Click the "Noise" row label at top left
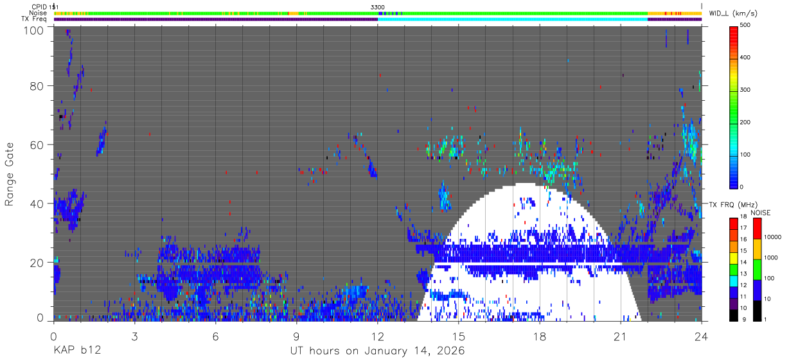This screenshot has height=364, width=789. [x=39, y=13]
